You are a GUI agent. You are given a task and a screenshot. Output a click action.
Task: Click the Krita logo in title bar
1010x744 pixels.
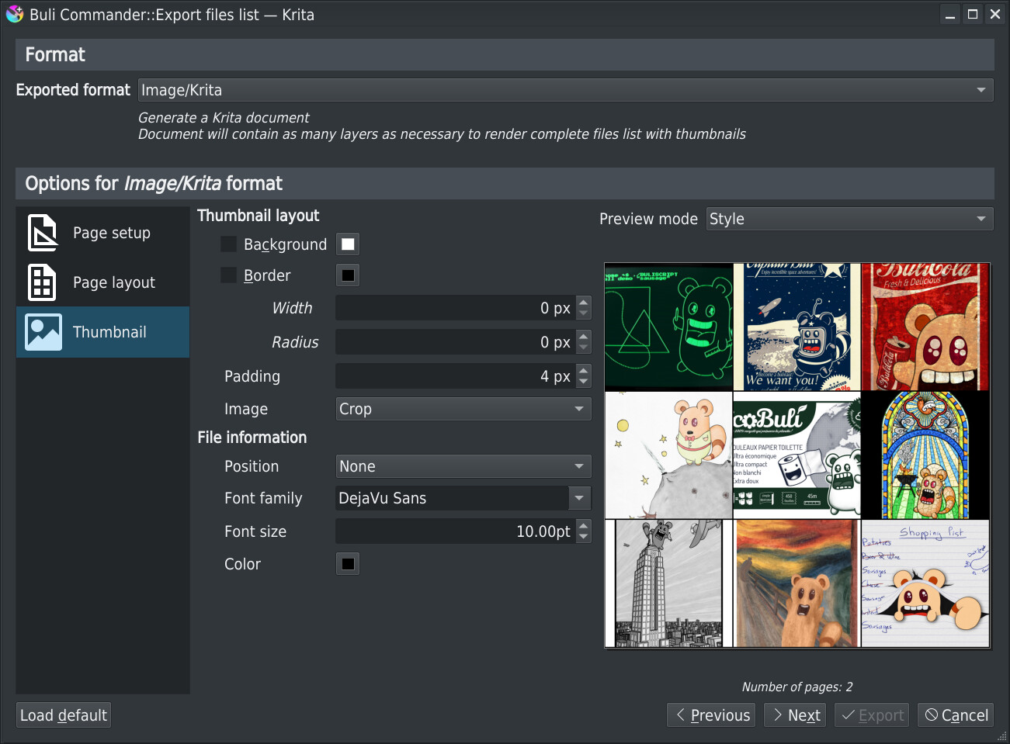click(15, 15)
